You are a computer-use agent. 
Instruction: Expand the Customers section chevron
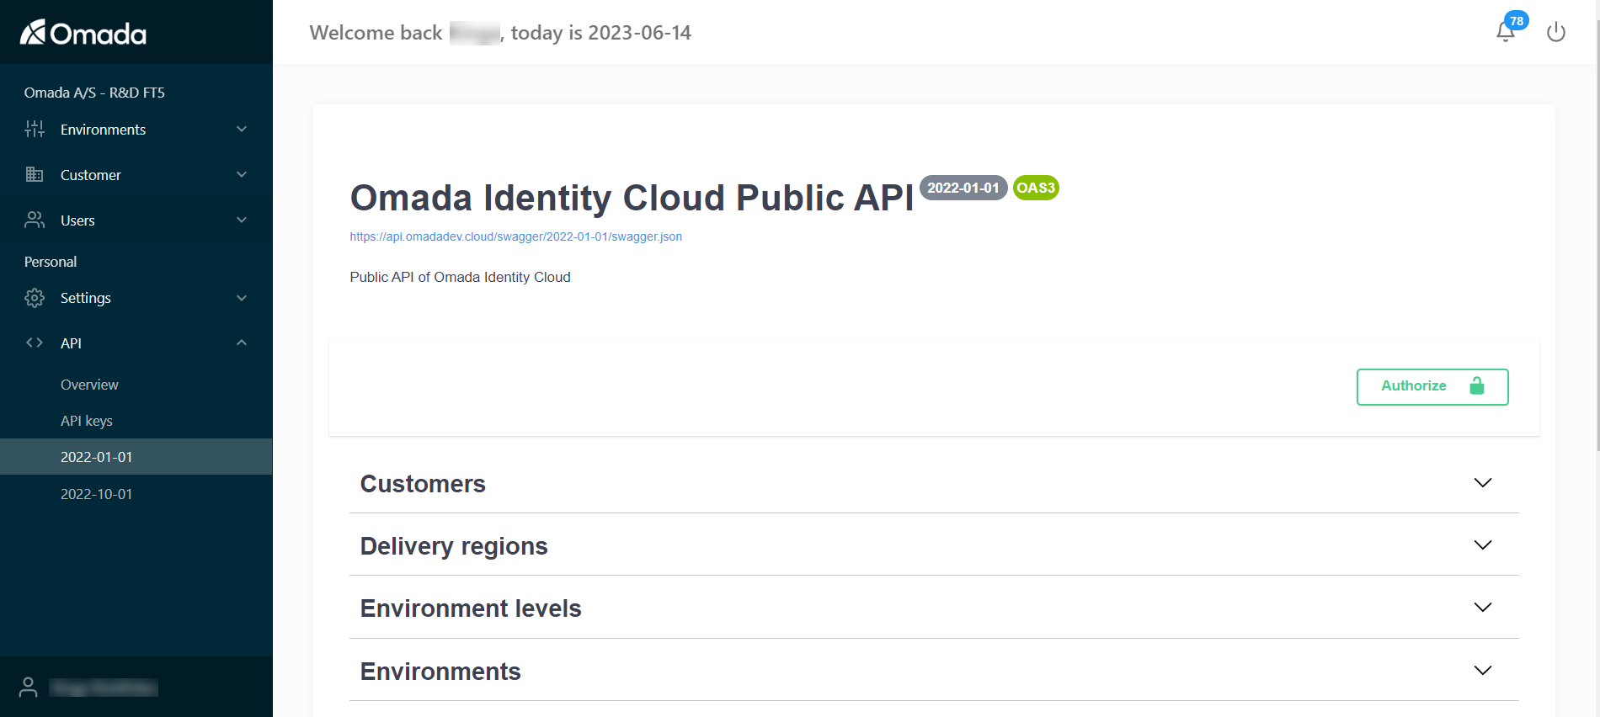1483,482
